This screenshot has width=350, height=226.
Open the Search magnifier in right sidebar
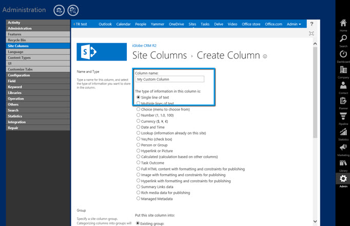(343, 39)
